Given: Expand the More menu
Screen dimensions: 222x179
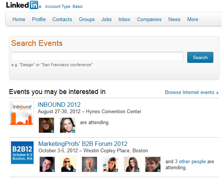Looking at the screenshot, I should coord(193,19).
